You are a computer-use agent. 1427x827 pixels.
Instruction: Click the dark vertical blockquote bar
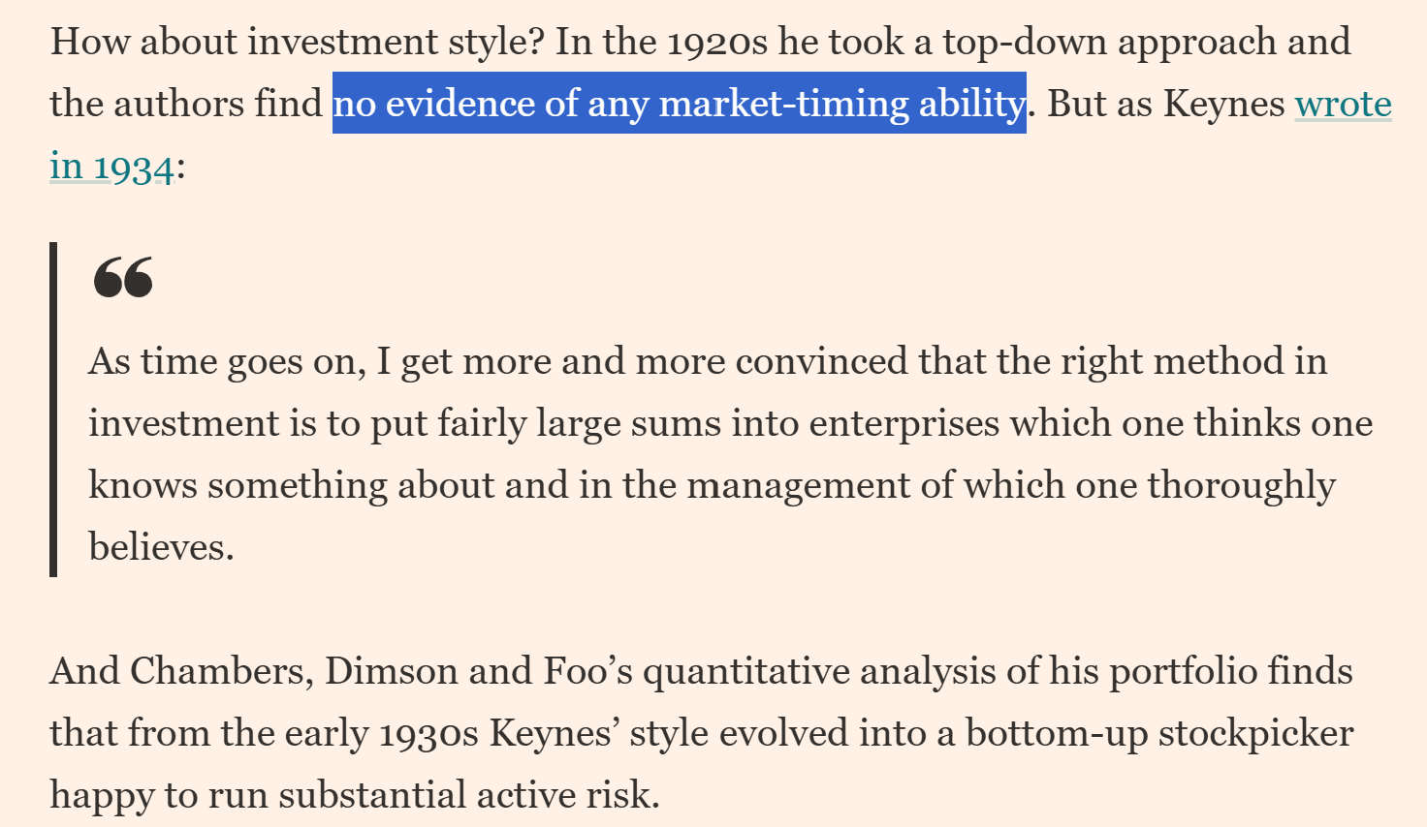click(x=54, y=409)
